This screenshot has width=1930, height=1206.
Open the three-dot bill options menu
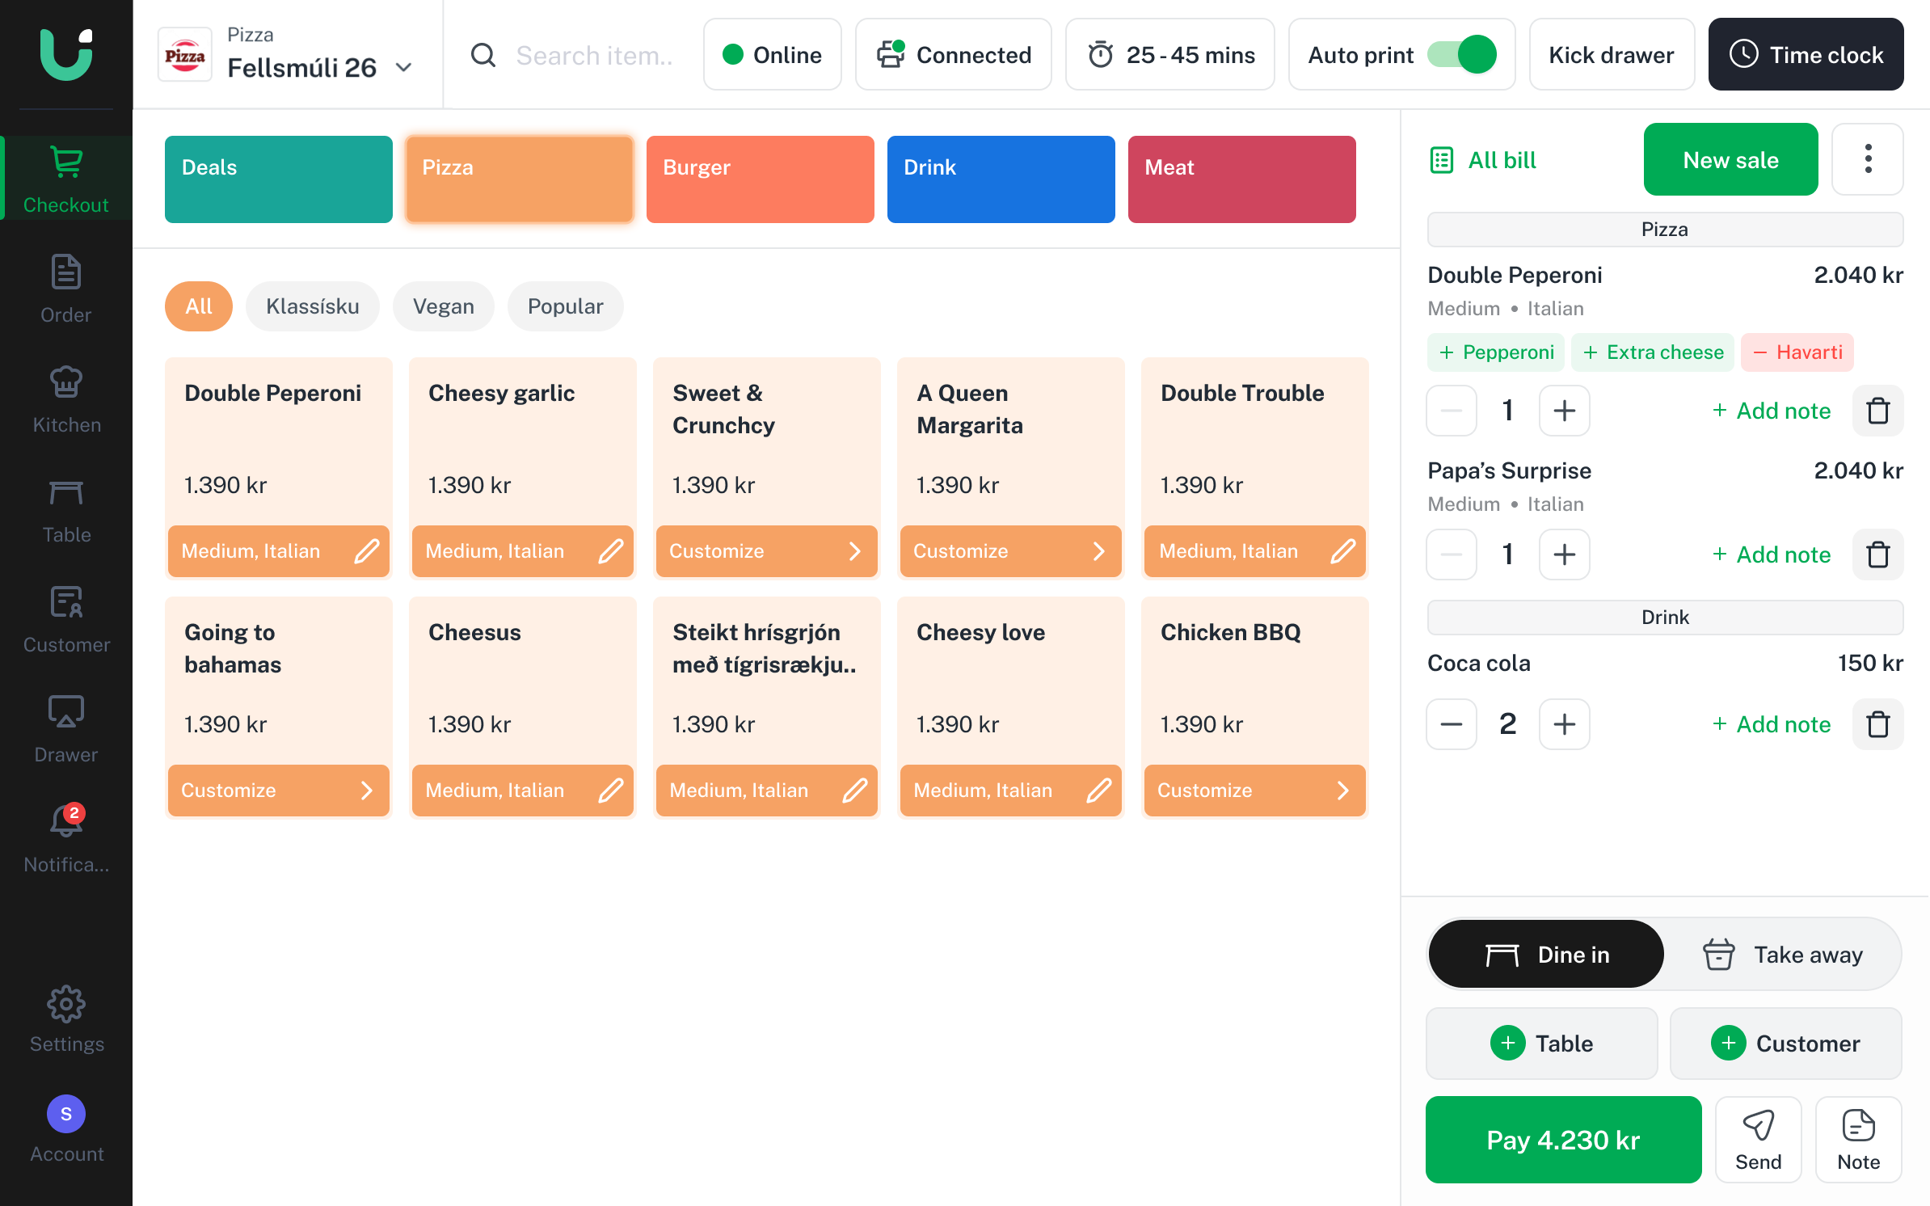pyautogui.click(x=1868, y=159)
